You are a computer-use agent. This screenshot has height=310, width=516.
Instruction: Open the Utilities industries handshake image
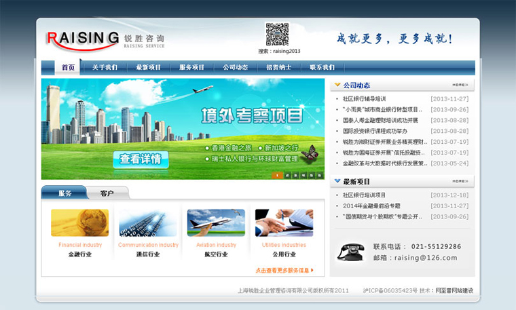[284, 222]
